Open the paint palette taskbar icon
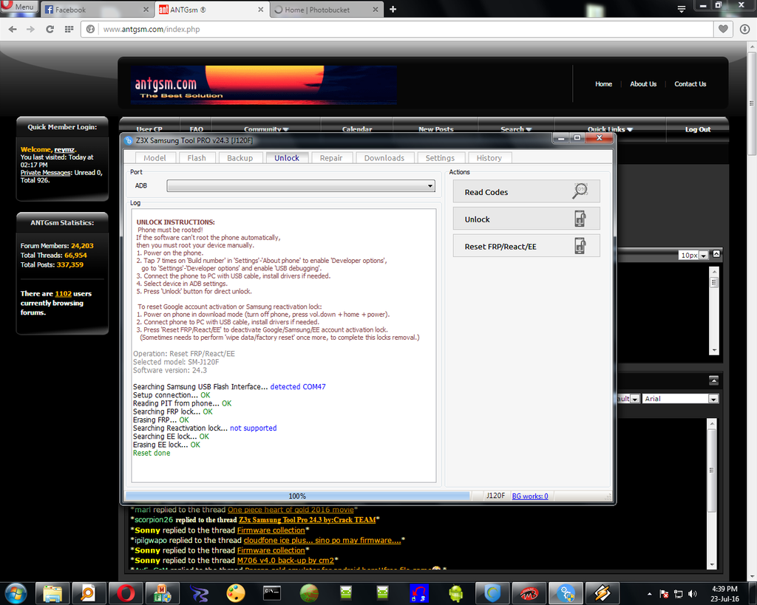757x605 pixels. [236, 593]
